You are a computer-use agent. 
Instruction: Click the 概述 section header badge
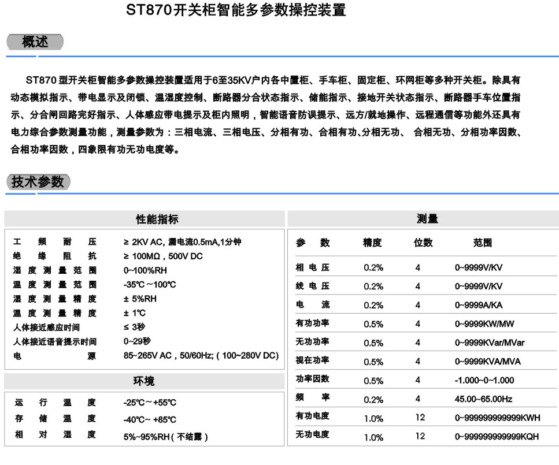point(35,42)
